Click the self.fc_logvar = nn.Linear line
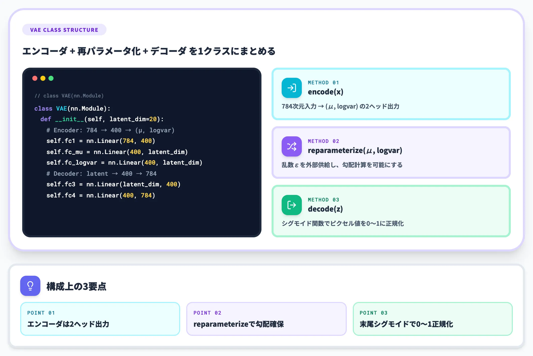 (124, 163)
